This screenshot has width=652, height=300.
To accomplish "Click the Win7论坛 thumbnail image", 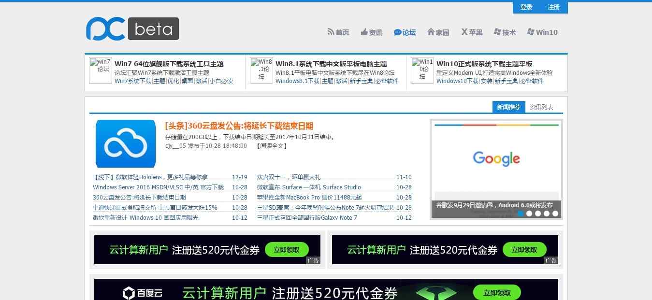I will [100, 71].
